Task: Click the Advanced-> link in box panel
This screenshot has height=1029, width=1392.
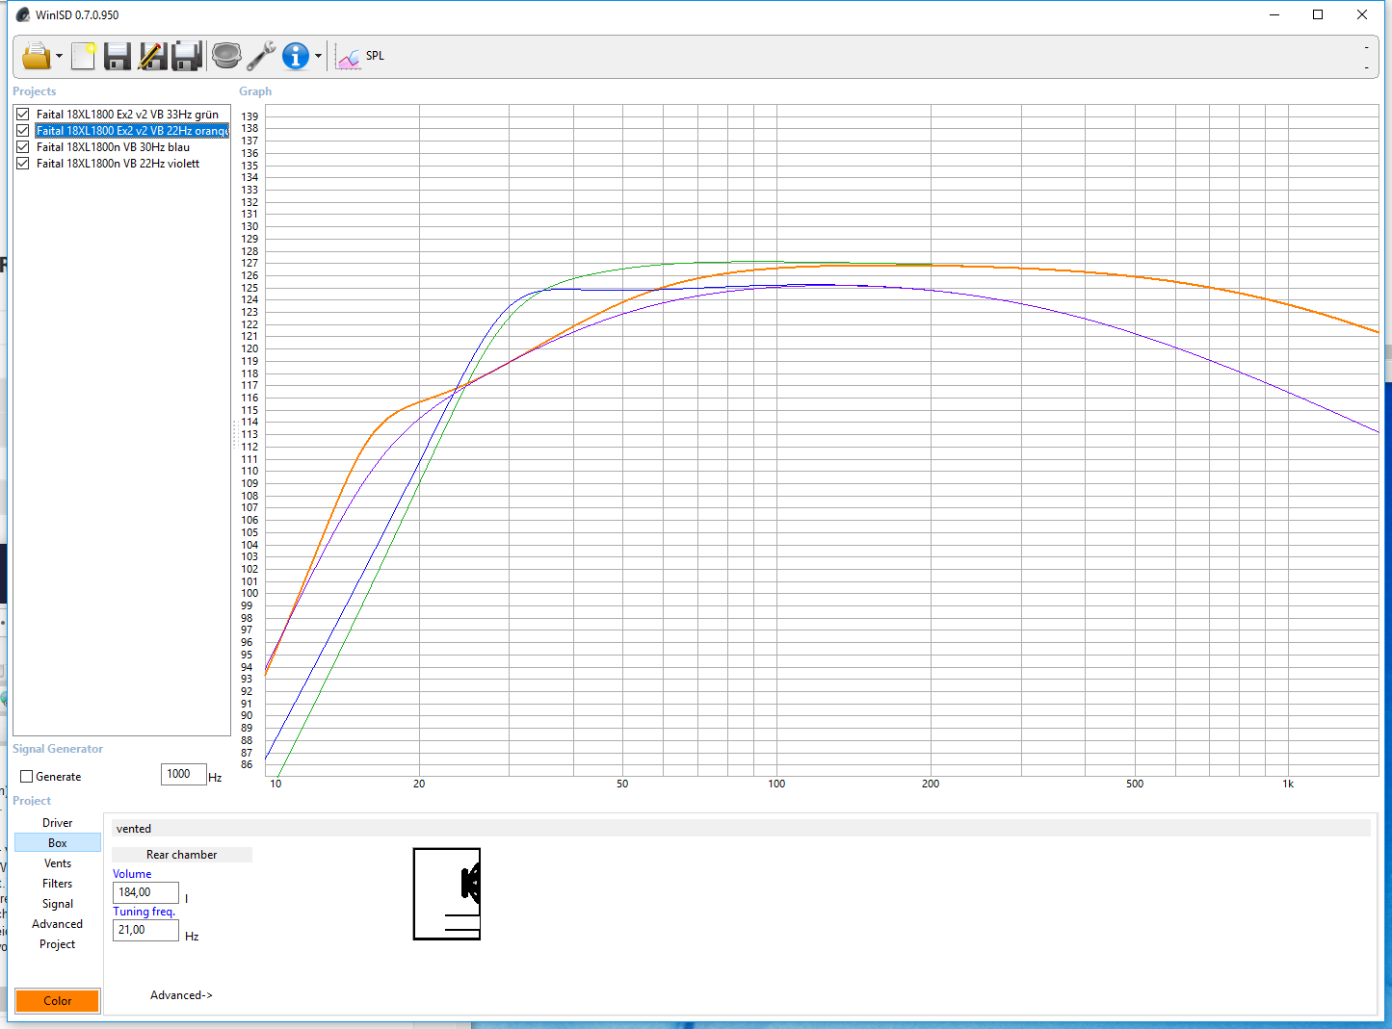Action: coord(181,995)
